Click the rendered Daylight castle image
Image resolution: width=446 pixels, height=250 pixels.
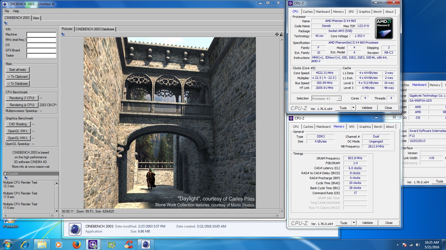(170, 123)
